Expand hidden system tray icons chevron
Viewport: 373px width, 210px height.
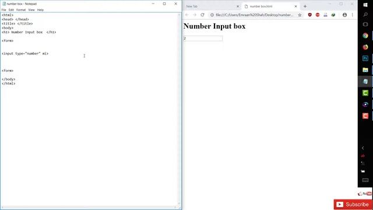363,148
